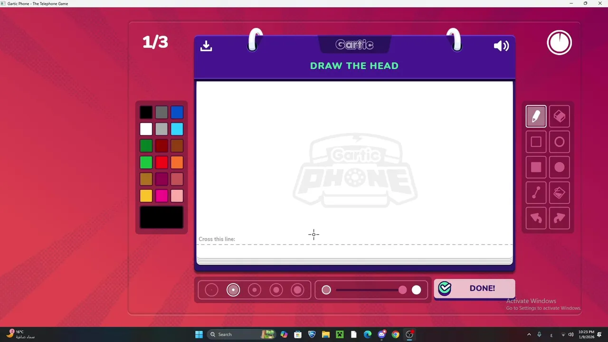Open File Explorer from the taskbar
Image resolution: width=608 pixels, height=342 pixels.
click(326, 334)
